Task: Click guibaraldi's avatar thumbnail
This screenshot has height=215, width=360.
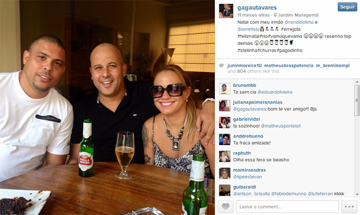Action: point(225,190)
